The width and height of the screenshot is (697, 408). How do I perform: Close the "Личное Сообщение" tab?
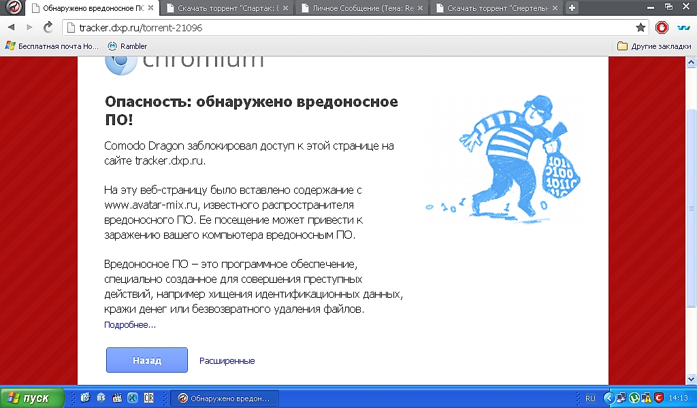[420, 8]
